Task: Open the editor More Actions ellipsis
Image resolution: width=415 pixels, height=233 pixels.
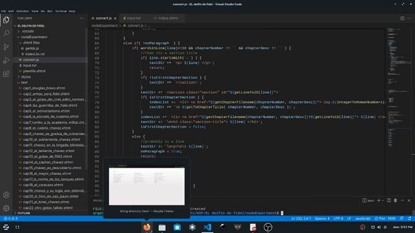Action: (x=409, y=18)
